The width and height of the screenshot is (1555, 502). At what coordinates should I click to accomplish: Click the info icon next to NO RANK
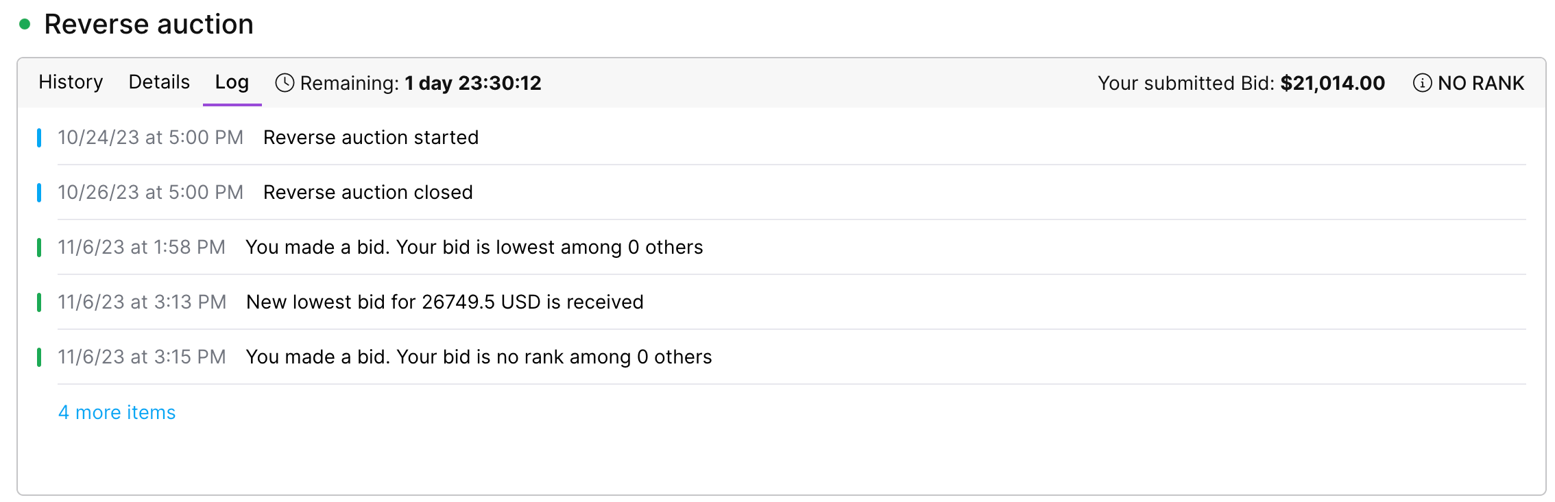click(1422, 83)
